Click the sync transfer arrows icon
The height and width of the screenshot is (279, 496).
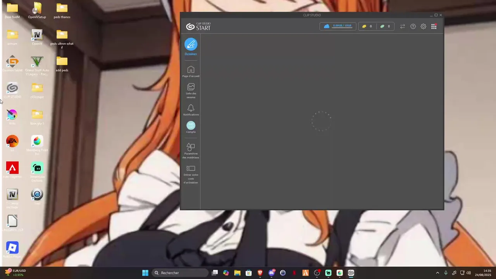click(x=403, y=26)
